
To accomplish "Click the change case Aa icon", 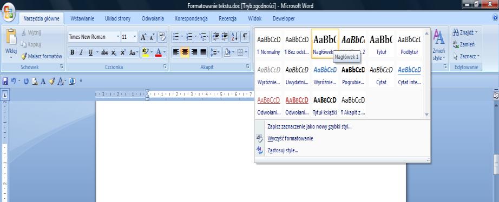I will [134, 53].
